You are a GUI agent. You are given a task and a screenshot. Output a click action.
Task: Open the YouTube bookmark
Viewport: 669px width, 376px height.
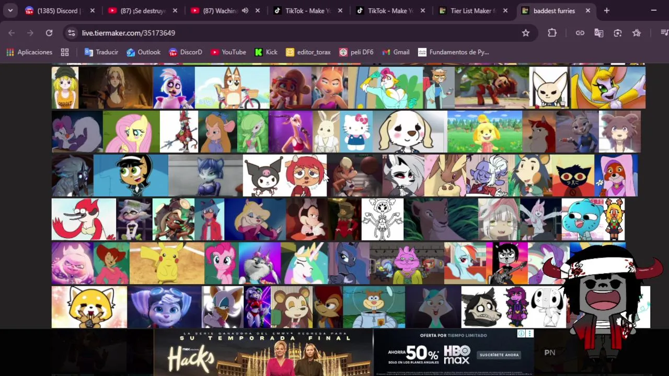point(228,52)
